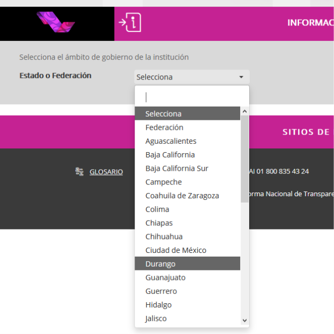Click the dropdown list scrollbar thumb
Image resolution: width=334 pixels, height=334 pixels.
pyautogui.click(x=244, y=159)
